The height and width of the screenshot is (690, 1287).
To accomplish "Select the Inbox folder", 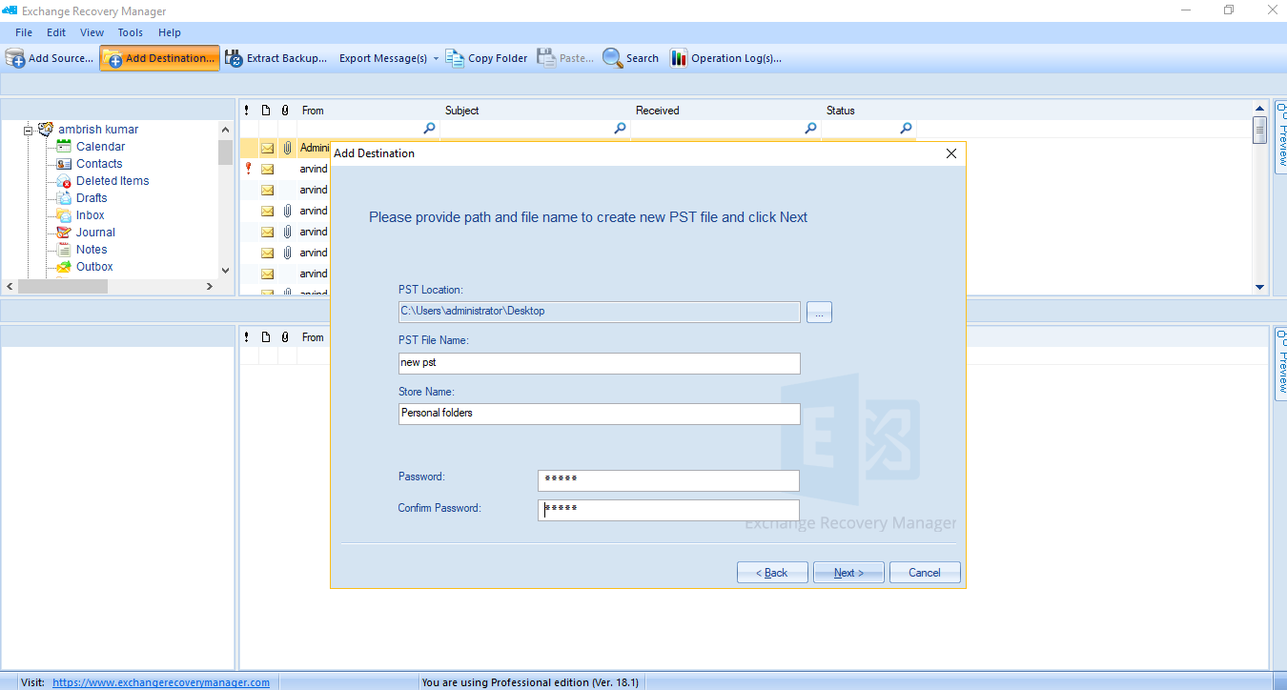I will [91, 215].
